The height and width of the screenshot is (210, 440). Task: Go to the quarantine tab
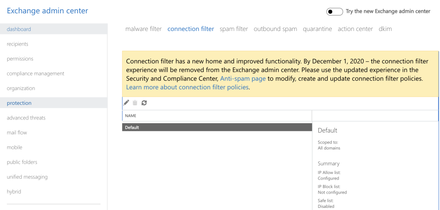[x=318, y=29]
